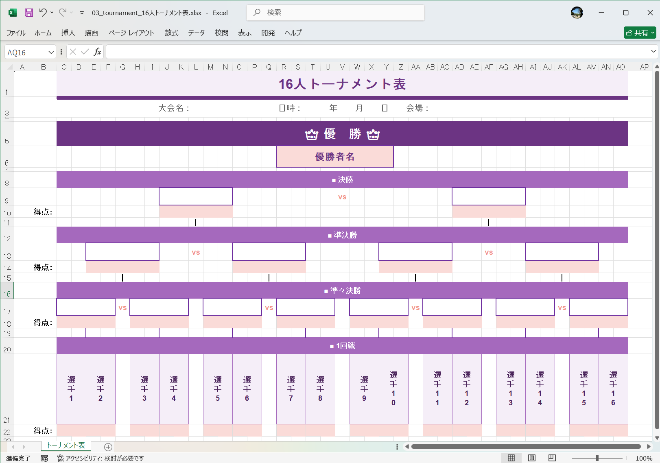Screen dimensions: 660x463
Task: Click the Page Break Preview icon
Action: 551,458
